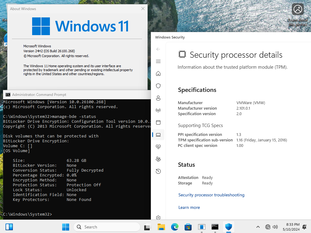
Task: Click 'Protection Off' in Command Prompt
Action: tap(84, 185)
